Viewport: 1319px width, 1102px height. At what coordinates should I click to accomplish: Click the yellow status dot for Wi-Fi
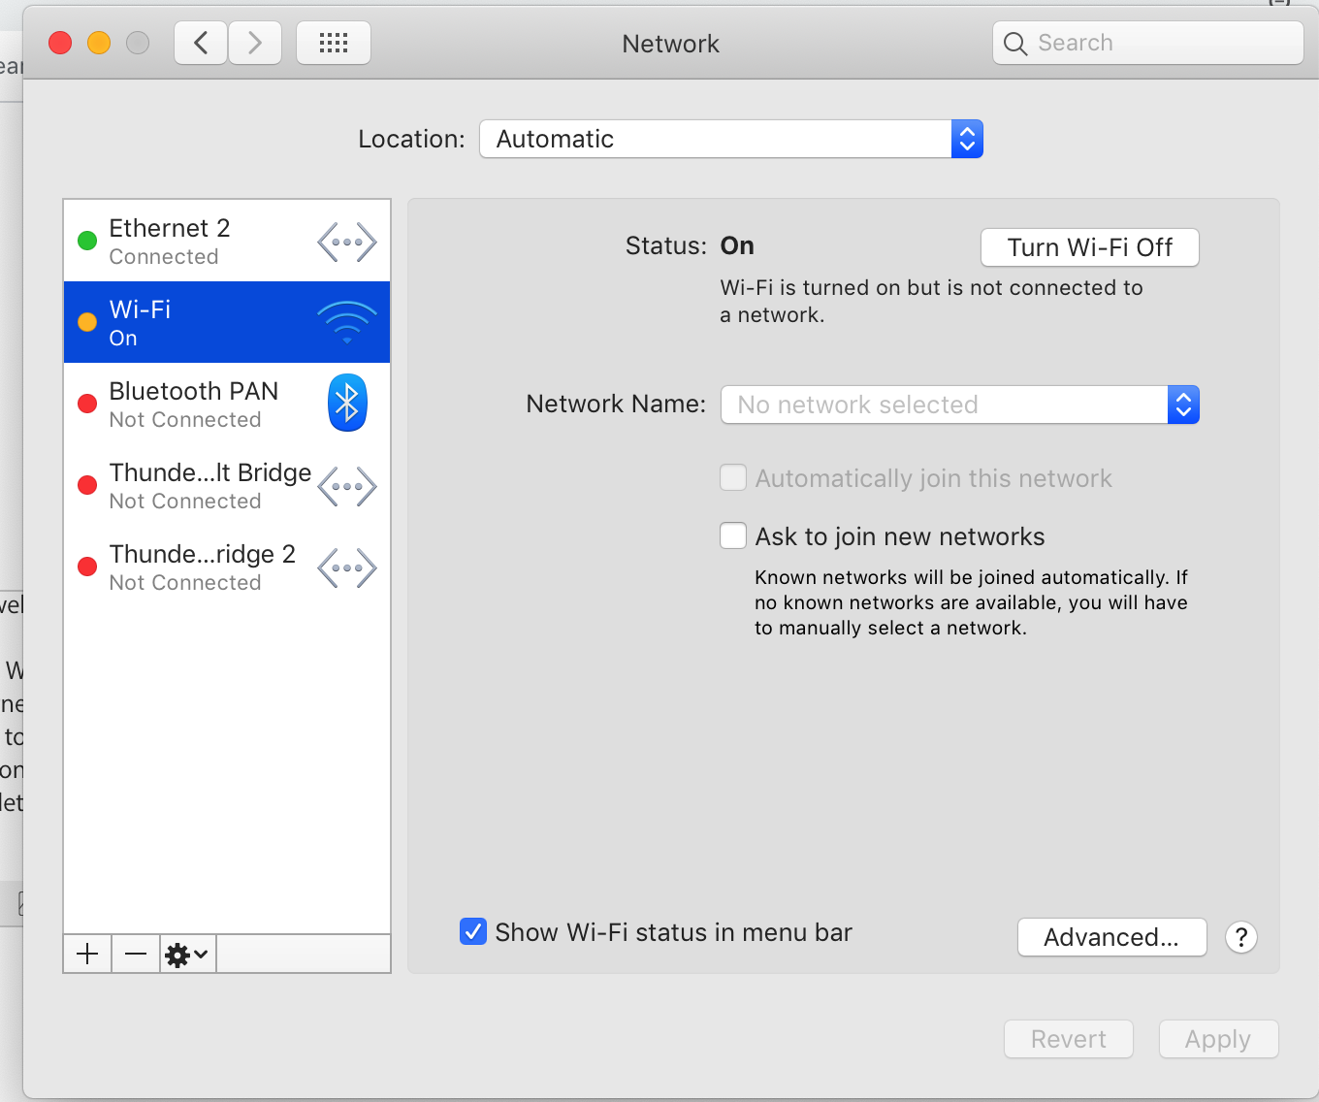87,322
